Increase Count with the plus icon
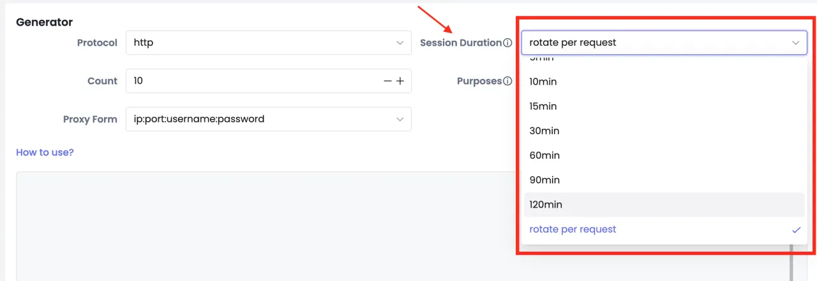 (400, 81)
